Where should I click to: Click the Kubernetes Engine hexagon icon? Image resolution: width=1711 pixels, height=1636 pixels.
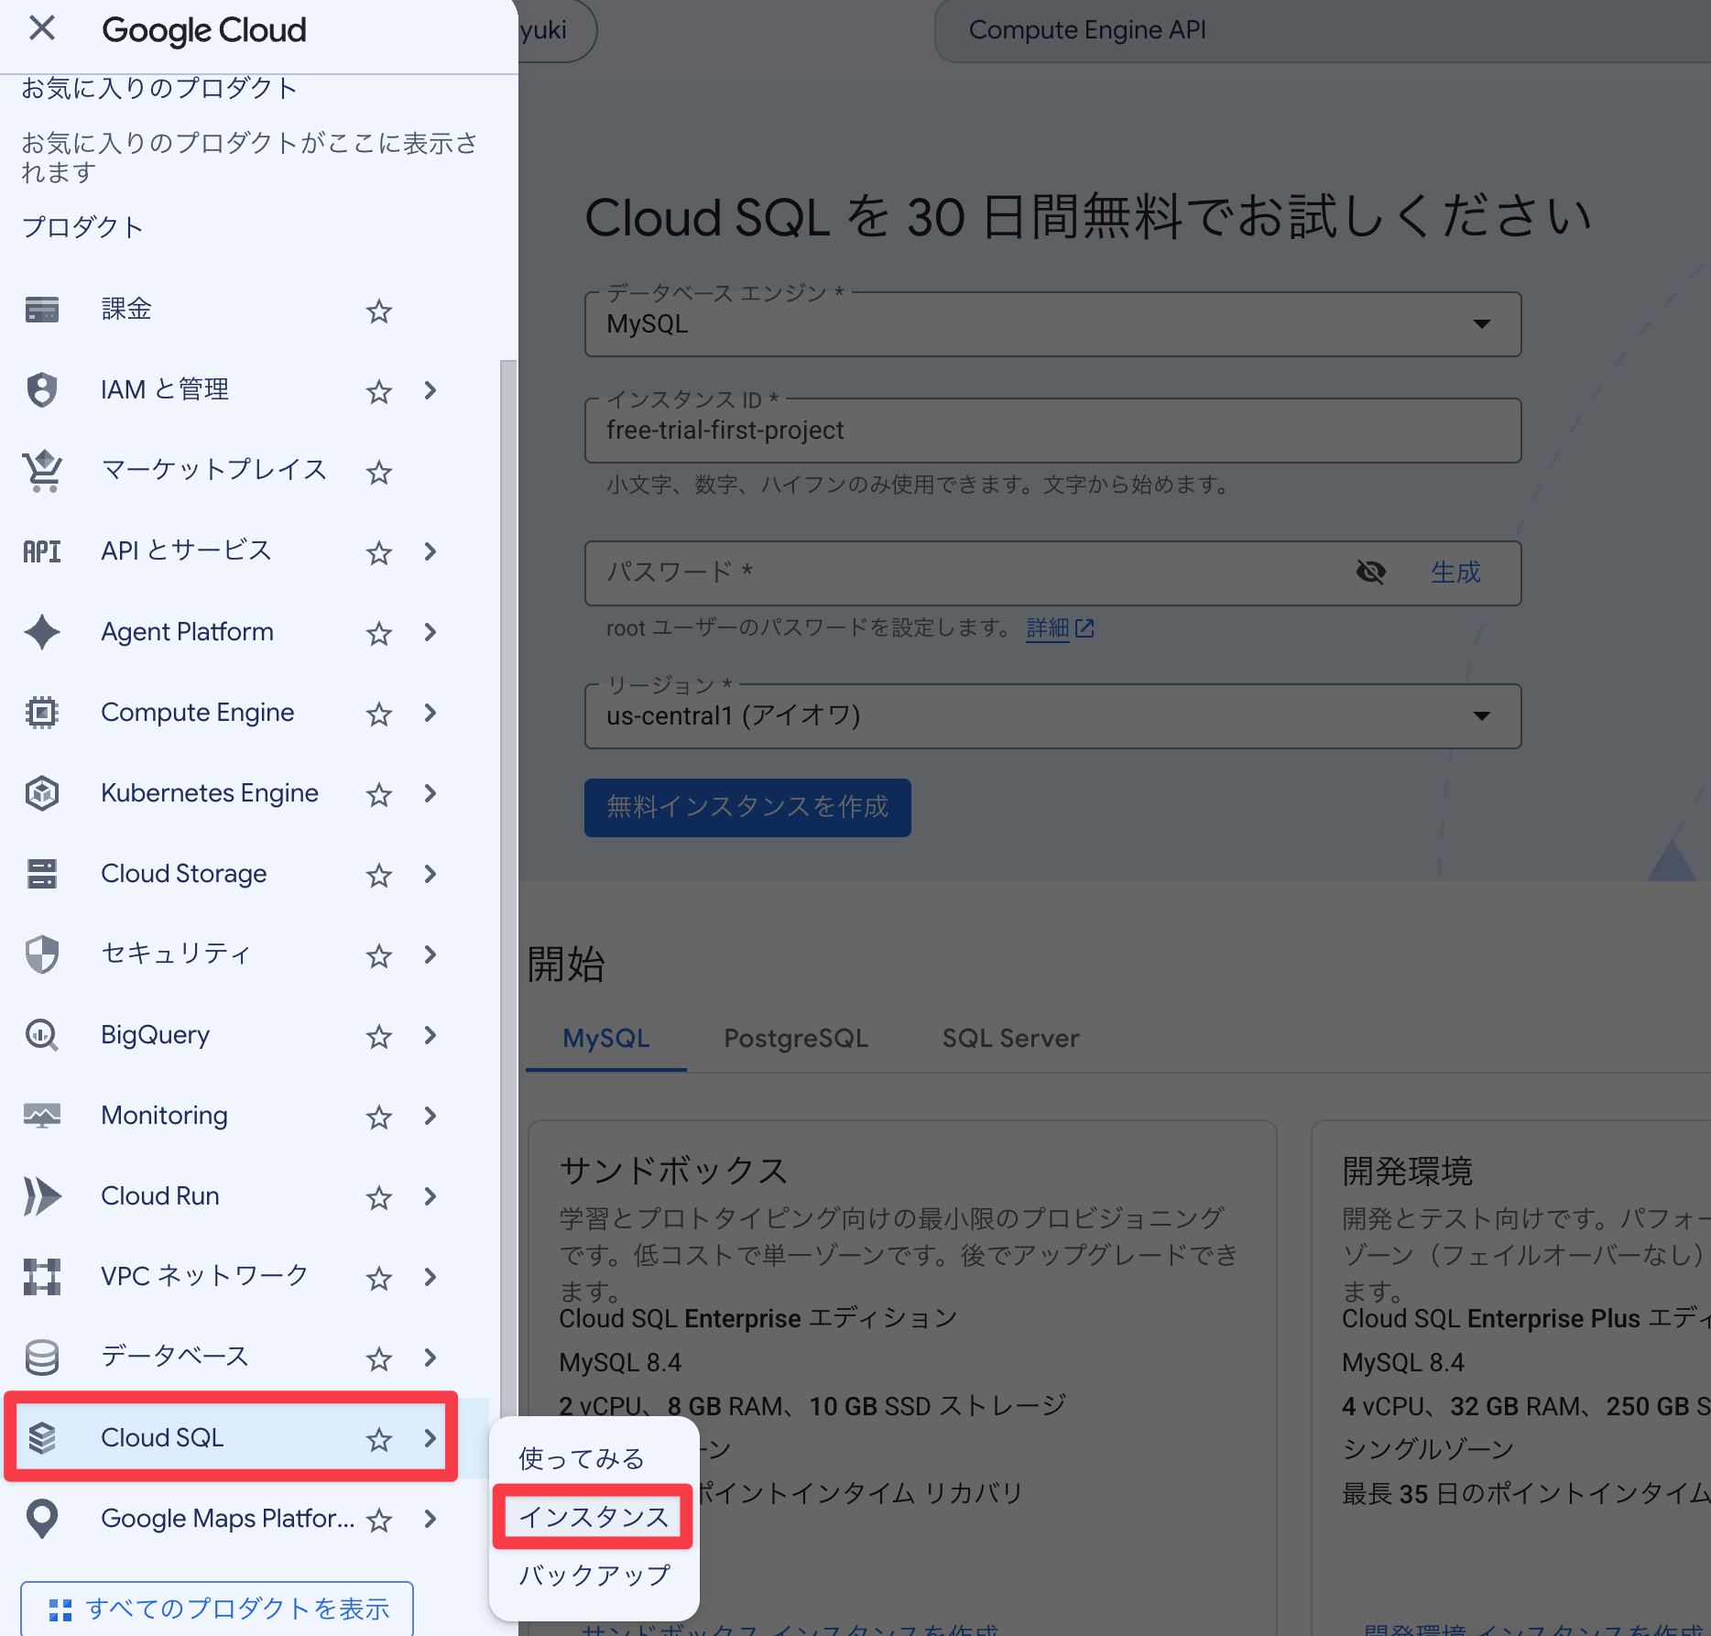coord(42,793)
